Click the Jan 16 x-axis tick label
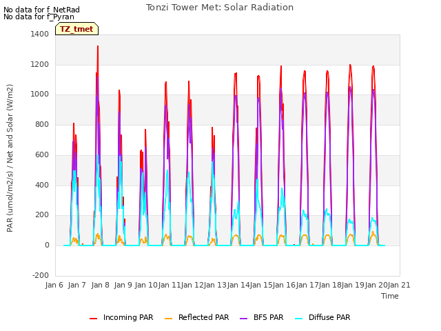Viewport: 441px width, 331px height. click(284, 285)
